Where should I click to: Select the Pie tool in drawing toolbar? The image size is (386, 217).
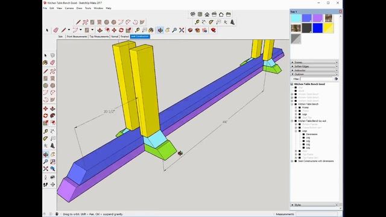coord(142,22)
